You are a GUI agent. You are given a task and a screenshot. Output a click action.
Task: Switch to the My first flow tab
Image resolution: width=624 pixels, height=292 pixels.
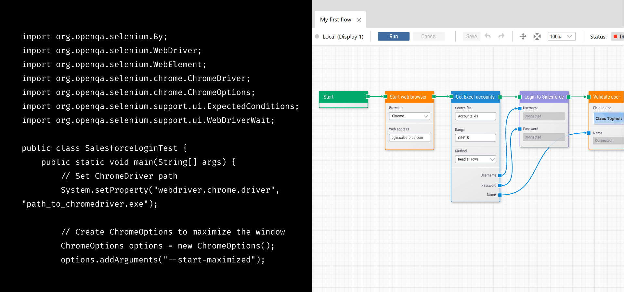click(x=335, y=19)
